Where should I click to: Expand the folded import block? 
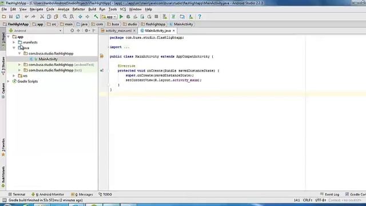coord(109,47)
